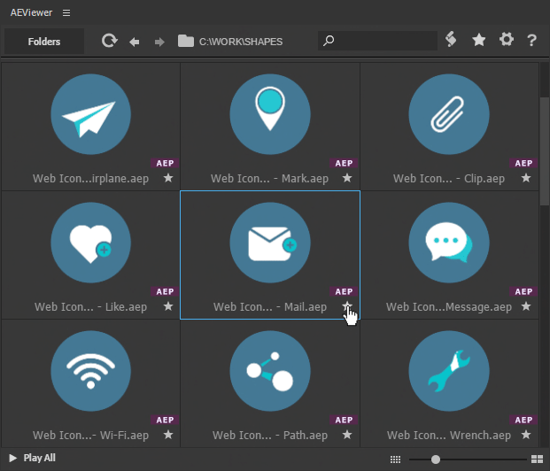Click the Web Icon... - Path.aep file name

pyautogui.click(x=270, y=436)
